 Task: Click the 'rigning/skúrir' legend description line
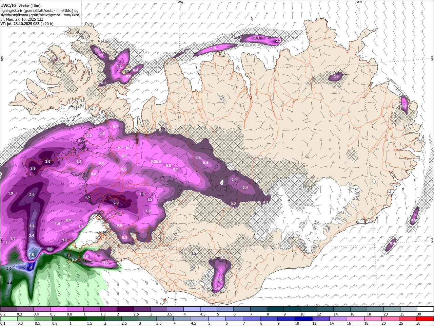pos(39,11)
